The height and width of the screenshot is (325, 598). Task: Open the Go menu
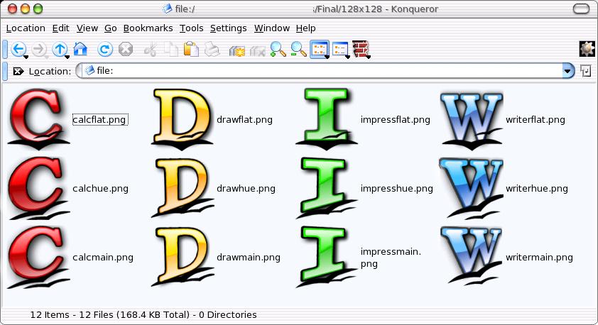[111, 28]
